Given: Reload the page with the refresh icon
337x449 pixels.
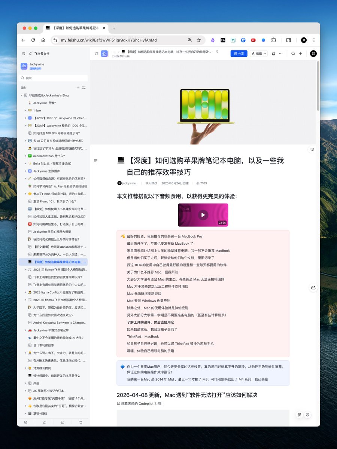Looking at the screenshot, I should [x=33, y=40].
